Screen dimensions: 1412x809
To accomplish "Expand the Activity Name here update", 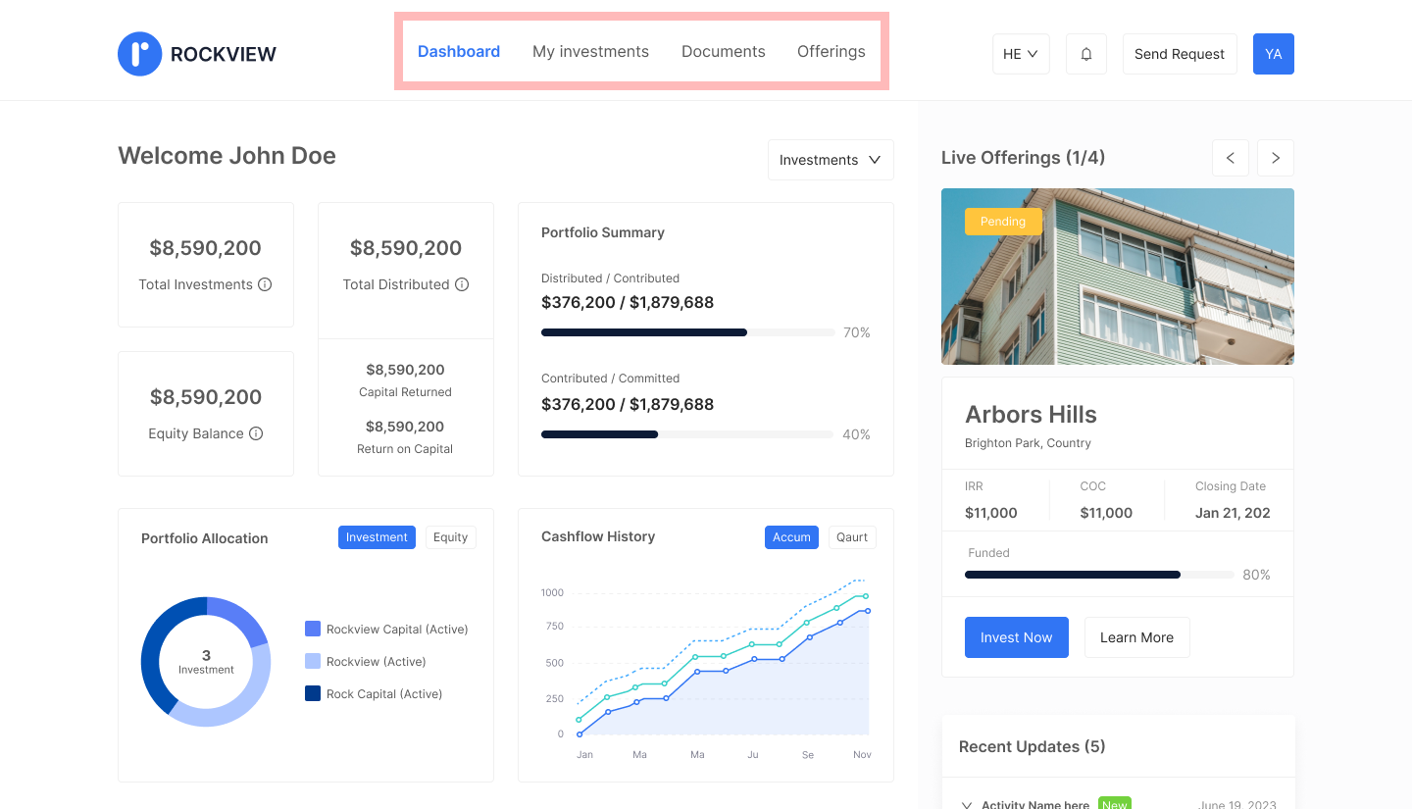I will coord(967,805).
